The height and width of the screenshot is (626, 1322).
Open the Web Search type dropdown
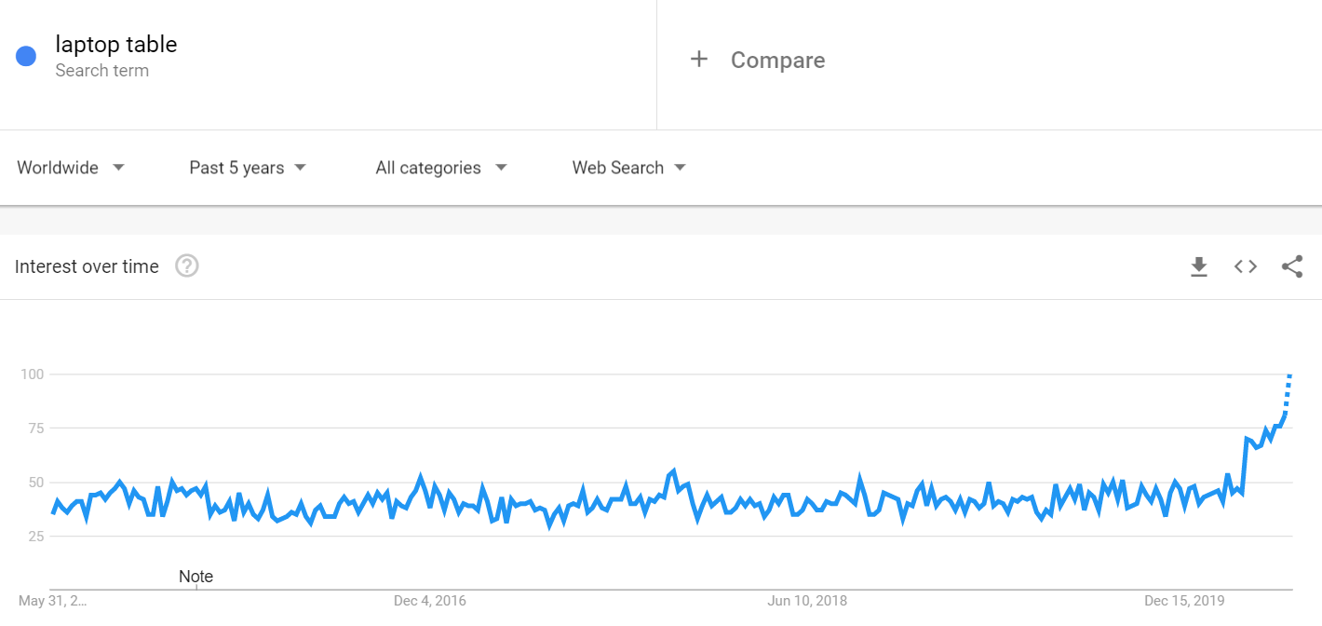(629, 168)
